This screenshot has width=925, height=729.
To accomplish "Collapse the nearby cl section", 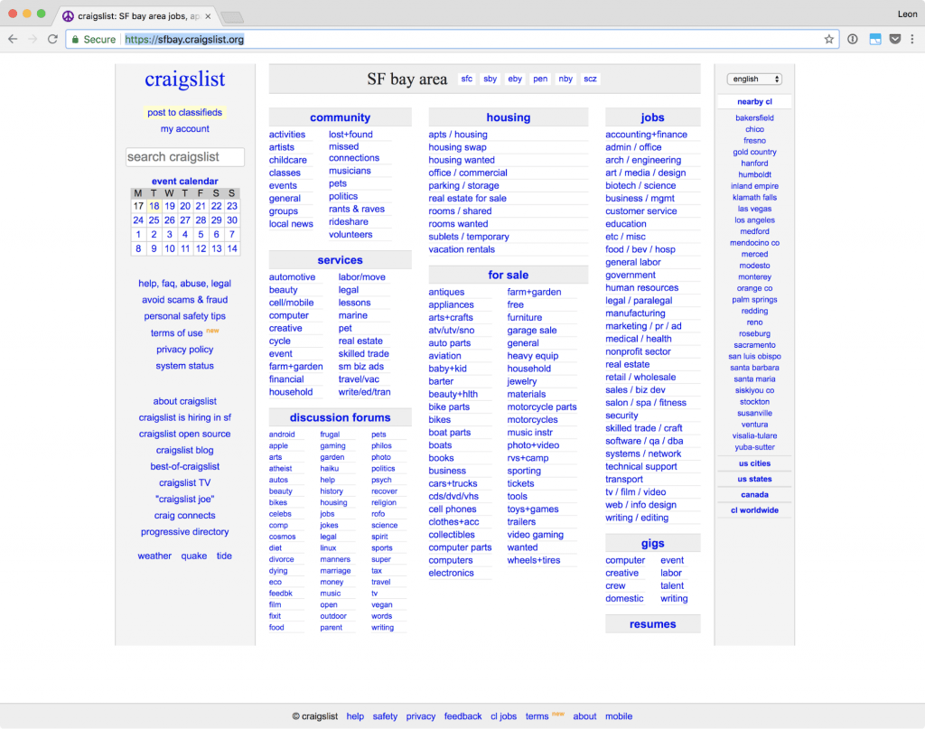I will coord(754,101).
